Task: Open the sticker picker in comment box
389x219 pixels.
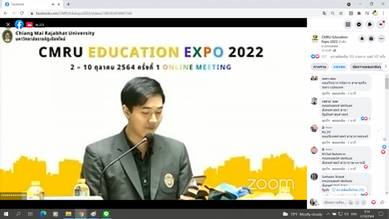Action: pos(364,203)
